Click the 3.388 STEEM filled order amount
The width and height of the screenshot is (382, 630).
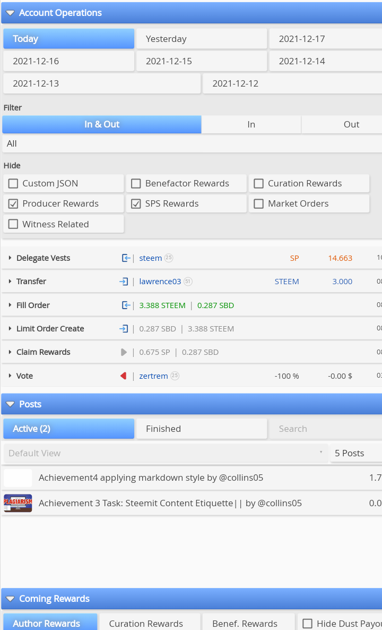coord(162,305)
